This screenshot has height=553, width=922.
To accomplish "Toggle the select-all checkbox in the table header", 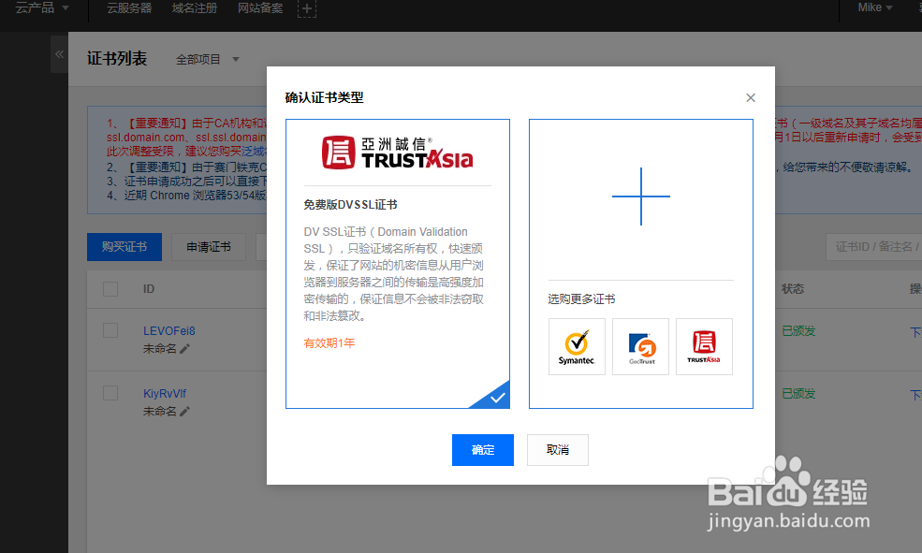I will pos(110,289).
